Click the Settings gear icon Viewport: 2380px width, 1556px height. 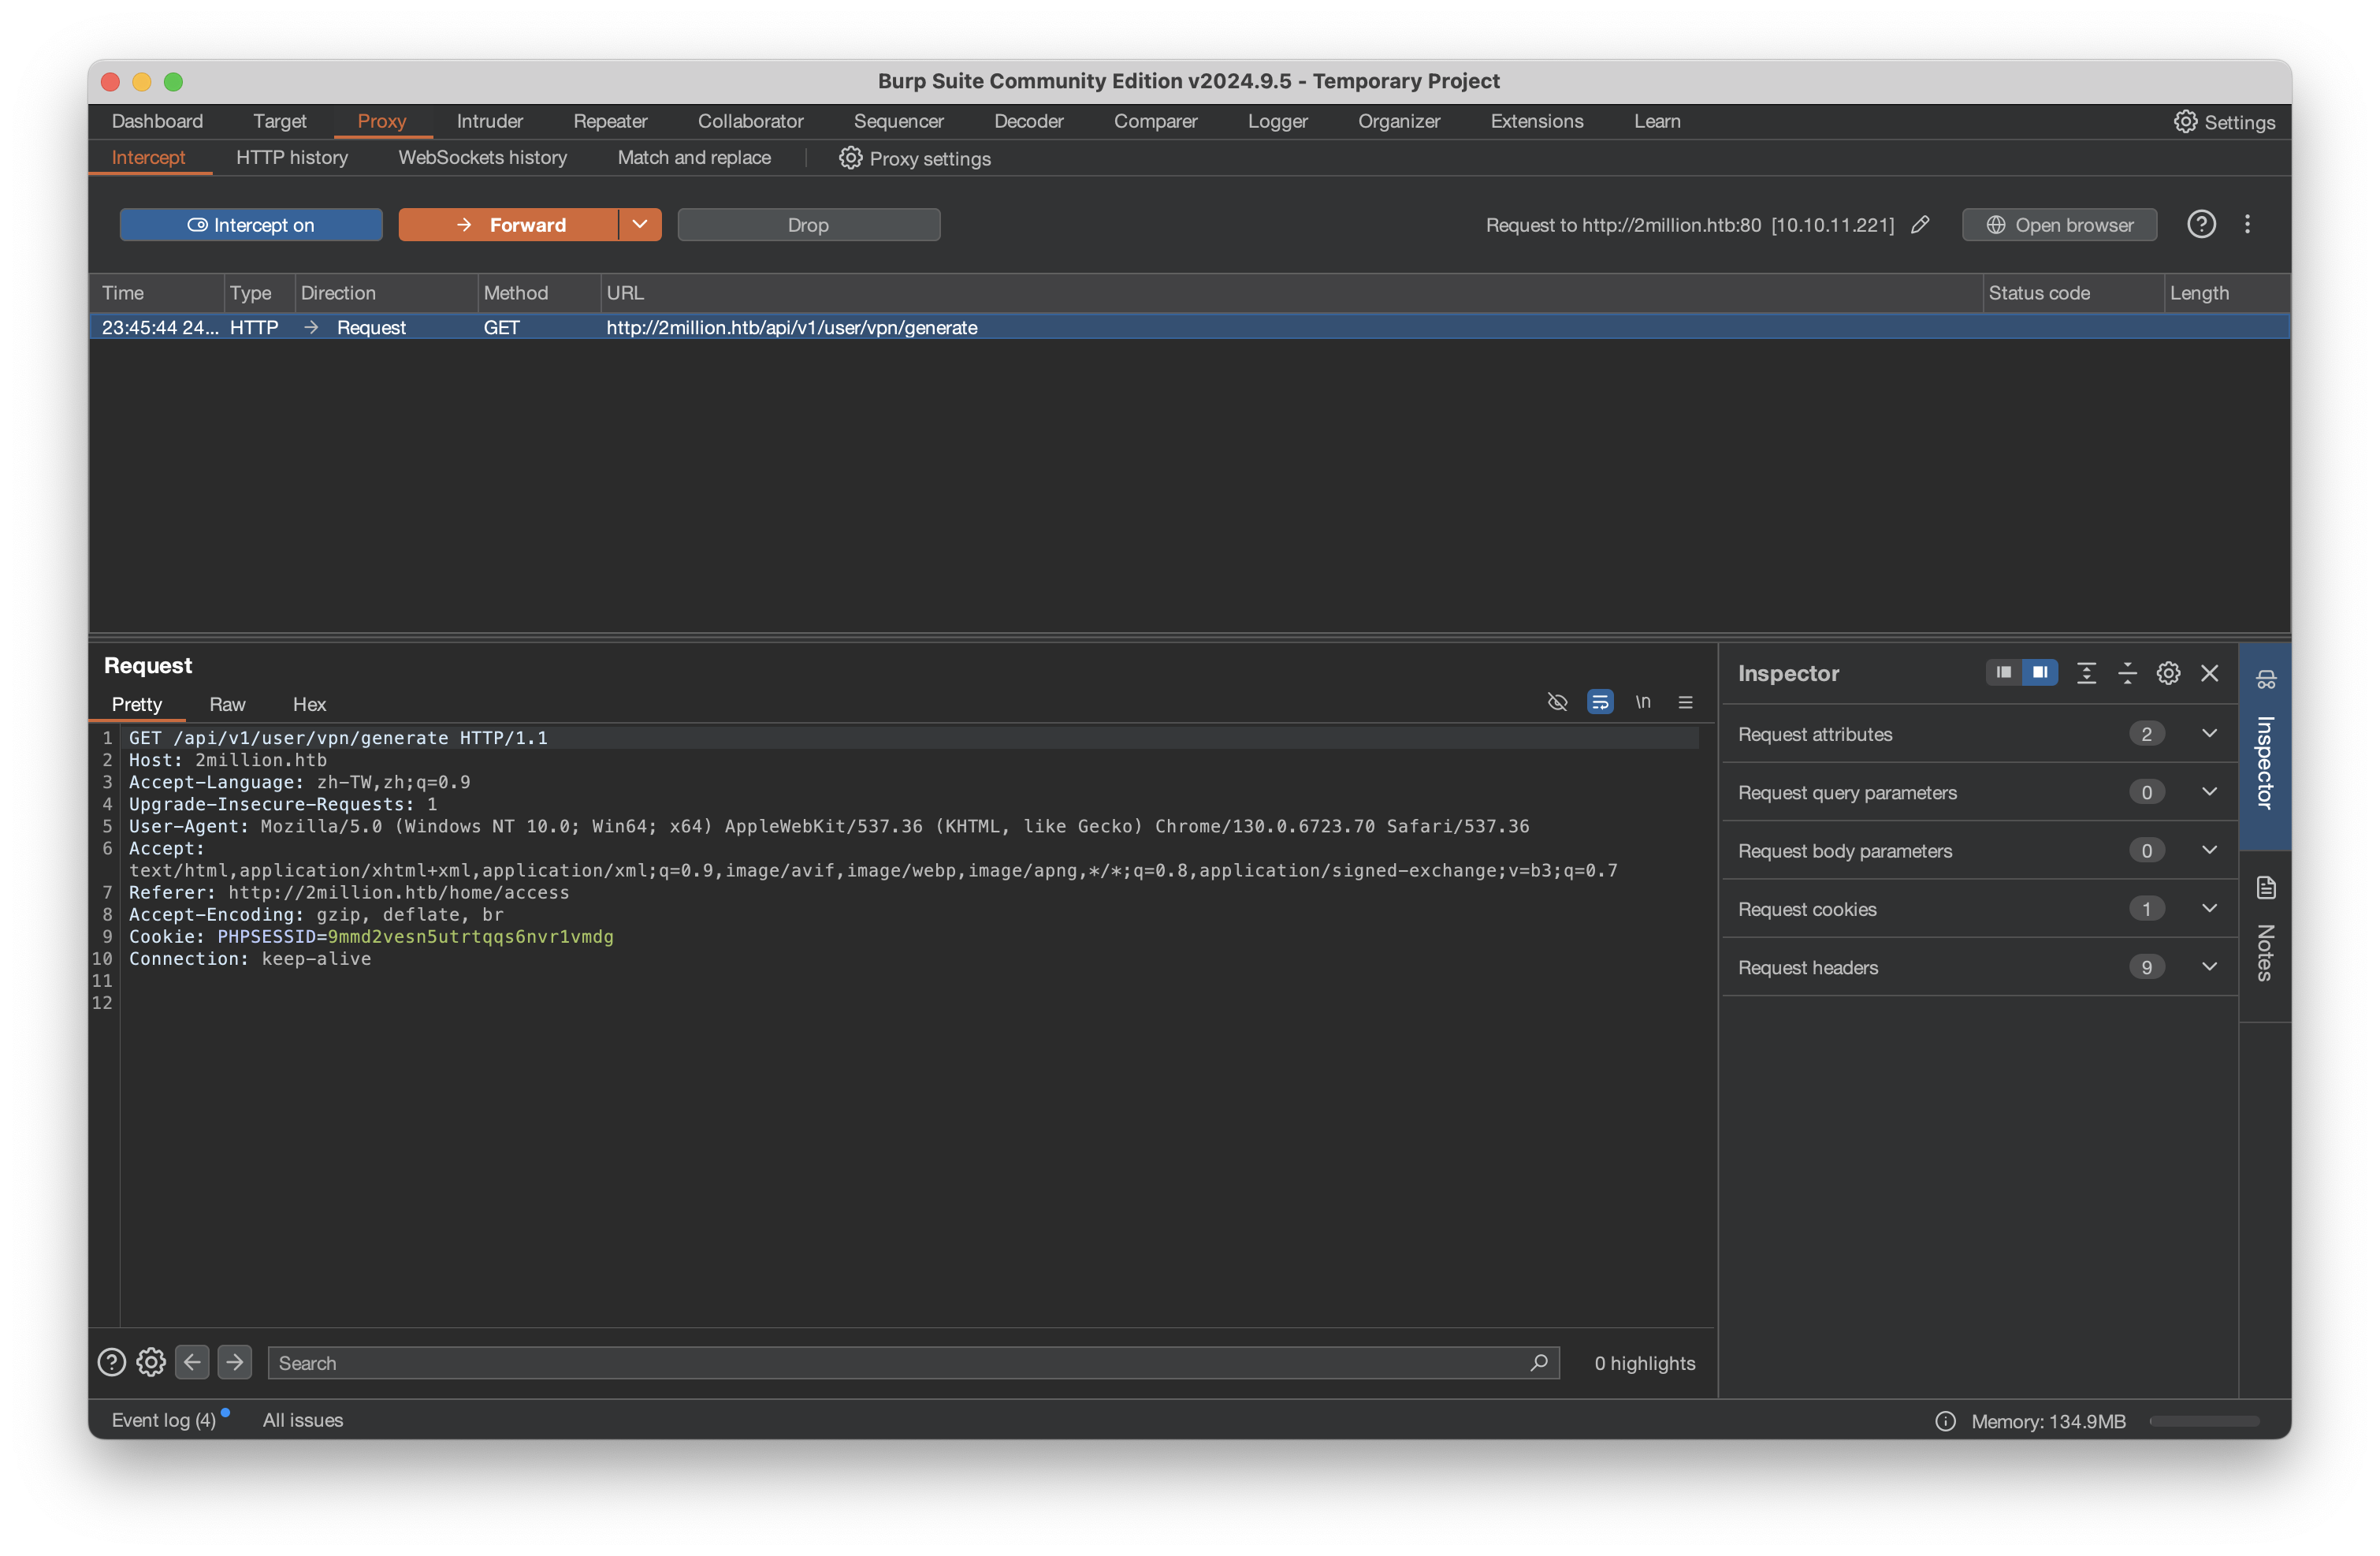coord(2185,122)
